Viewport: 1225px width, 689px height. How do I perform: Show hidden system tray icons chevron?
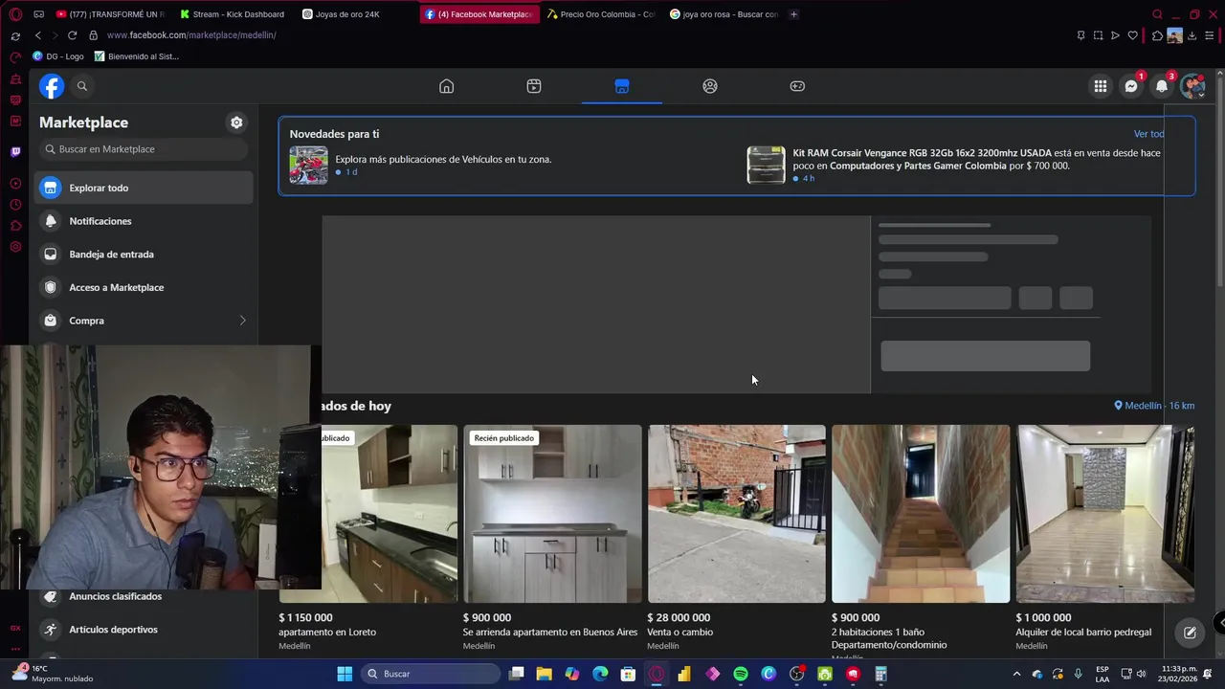(1017, 674)
